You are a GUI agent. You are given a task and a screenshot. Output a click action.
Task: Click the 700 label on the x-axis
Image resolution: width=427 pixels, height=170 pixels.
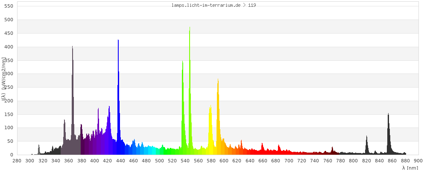coord(289,161)
